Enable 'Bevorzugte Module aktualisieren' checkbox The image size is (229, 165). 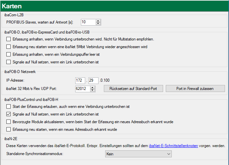coord(8,122)
